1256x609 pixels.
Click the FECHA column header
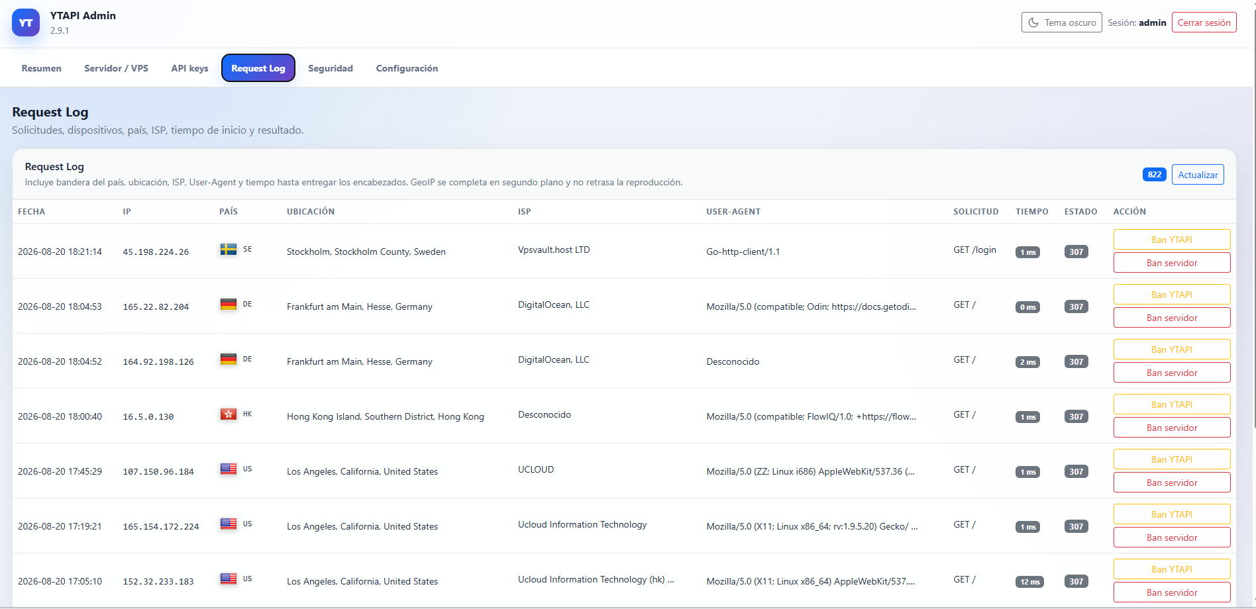pyautogui.click(x=32, y=212)
